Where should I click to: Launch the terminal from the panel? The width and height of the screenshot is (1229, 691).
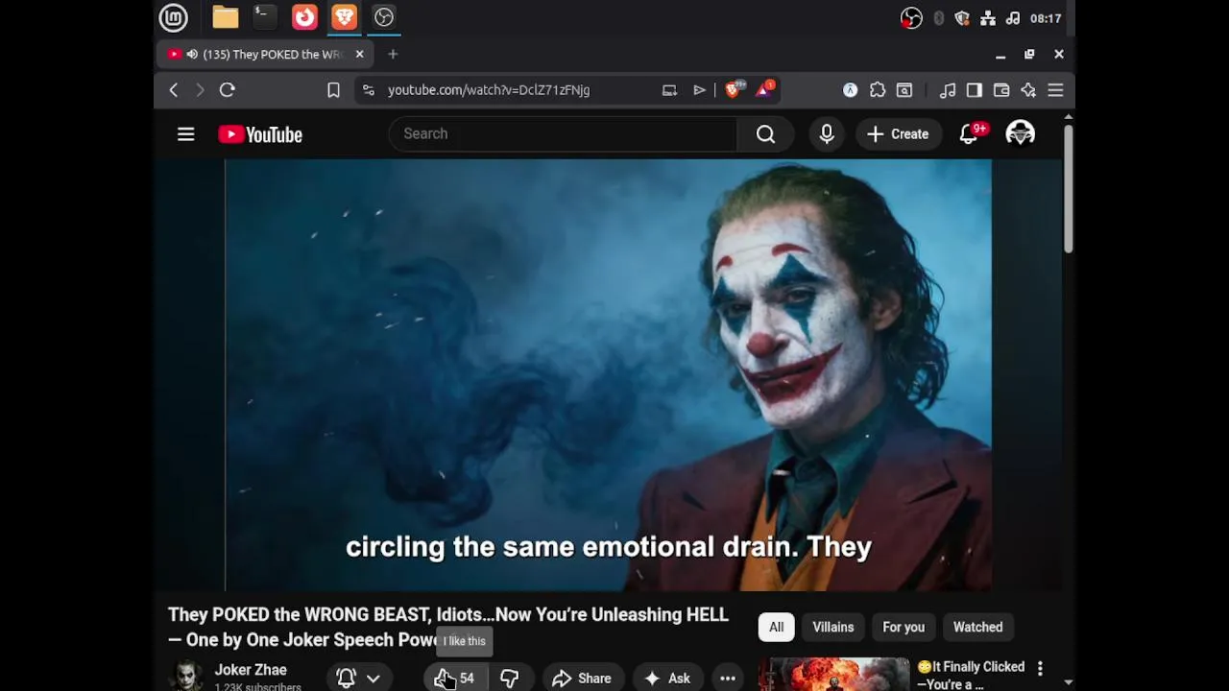point(263,17)
